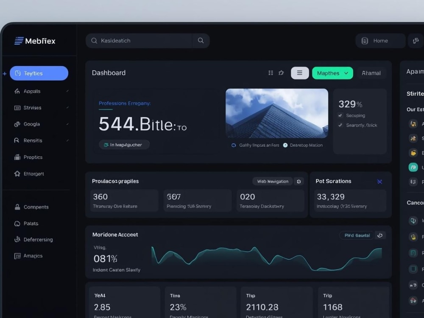
Task: Expand the Strvises chevron
Action: click(x=67, y=108)
